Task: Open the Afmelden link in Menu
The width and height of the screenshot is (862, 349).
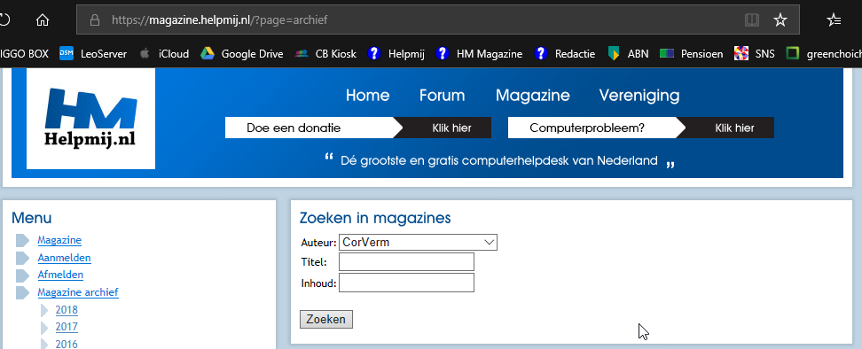Action: (60, 275)
